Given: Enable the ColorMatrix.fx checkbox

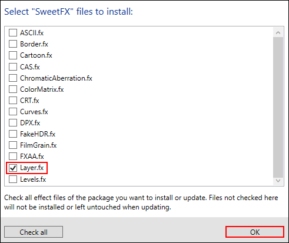Looking at the screenshot, I should [13, 89].
